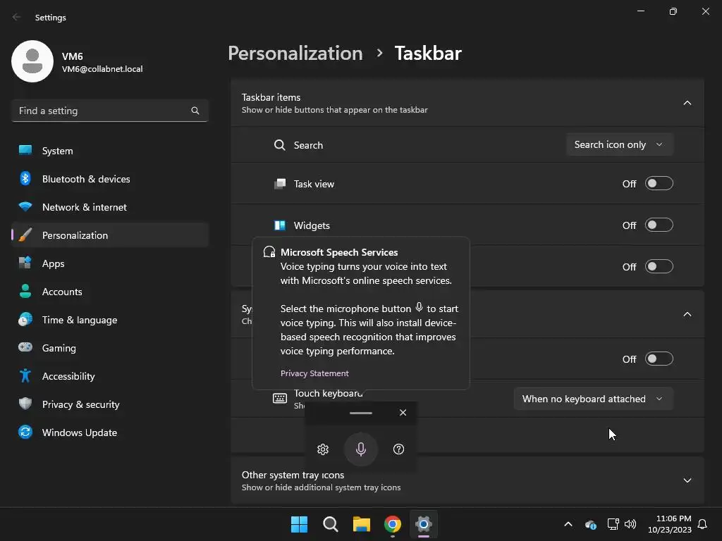The height and width of the screenshot is (541, 722).
Task: Open voice typing help question mark
Action: coord(399,449)
